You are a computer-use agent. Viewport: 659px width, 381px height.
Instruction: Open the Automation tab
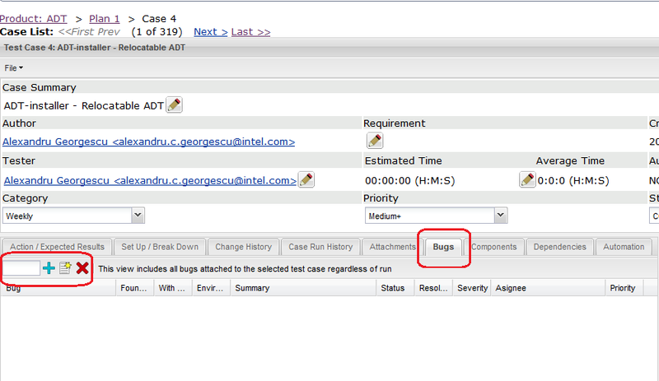click(x=624, y=247)
